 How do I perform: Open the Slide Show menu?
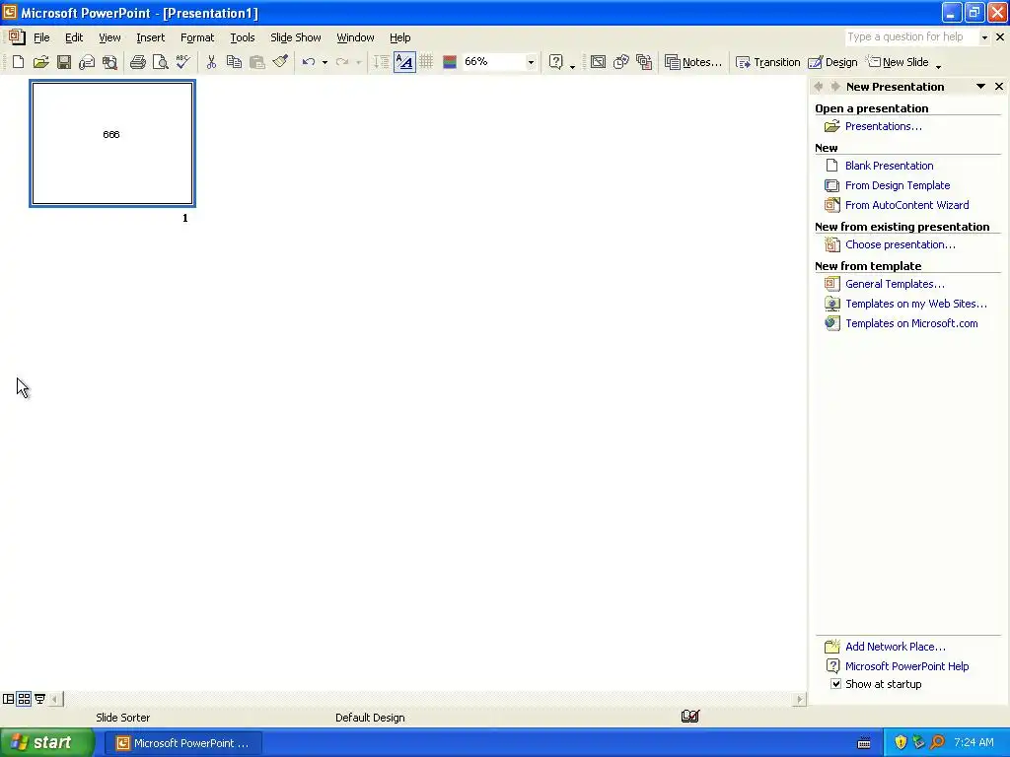click(296, 37)
